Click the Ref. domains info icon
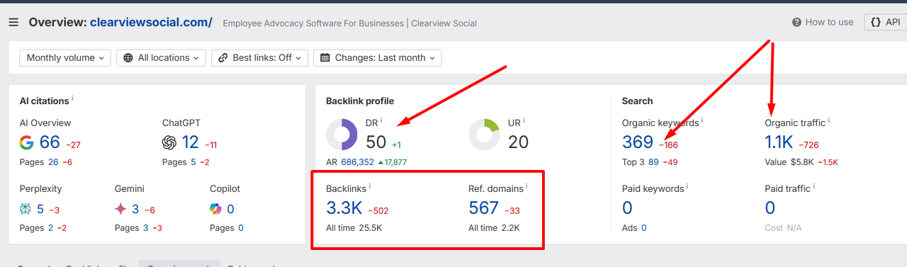Image resolution: width=907 pixels, height=267 pixels. [526, 186]
